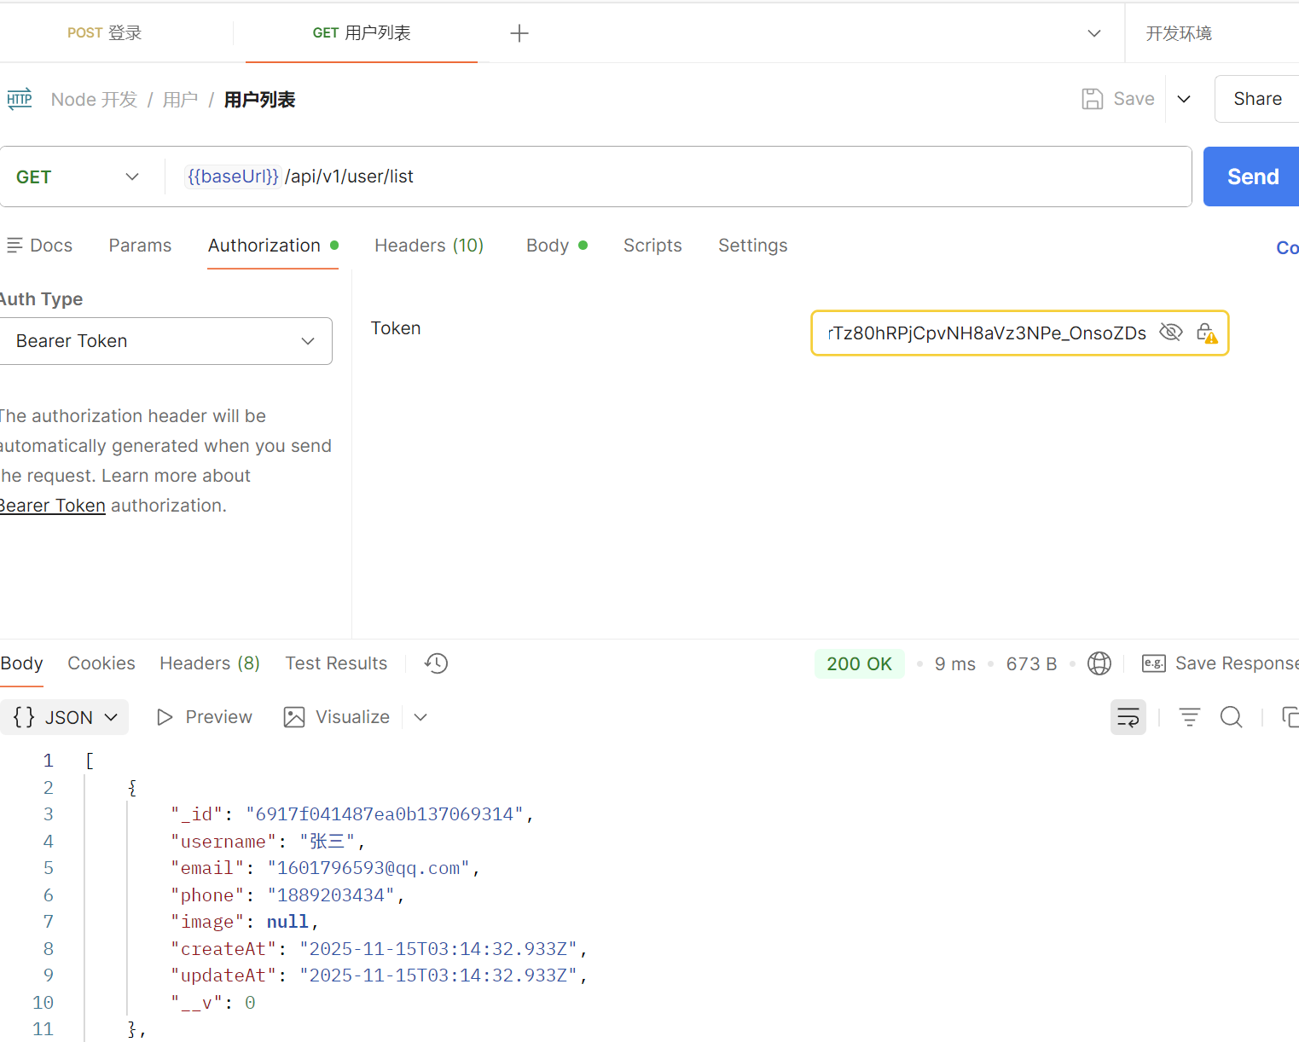The width and height of the screenshot is (1299, 1042).
Task: Click the createAt timestamp value
Action: (x=438, y=949)
